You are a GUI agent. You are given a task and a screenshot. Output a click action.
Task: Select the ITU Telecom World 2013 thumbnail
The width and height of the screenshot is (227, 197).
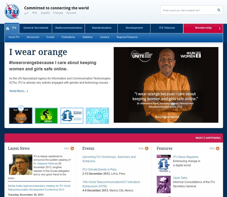click(x=72, y=116)
